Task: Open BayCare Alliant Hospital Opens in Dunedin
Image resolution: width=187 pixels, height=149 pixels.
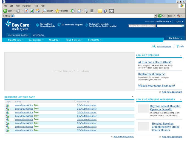Action: [x=165, y=108]
